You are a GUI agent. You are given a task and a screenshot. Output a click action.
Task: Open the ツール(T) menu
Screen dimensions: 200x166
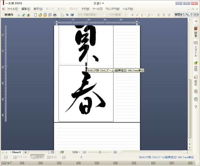pyautogui.click(x=97, y=9)
